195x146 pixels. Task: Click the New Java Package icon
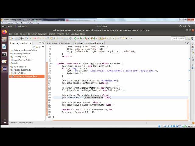[92, 39]
